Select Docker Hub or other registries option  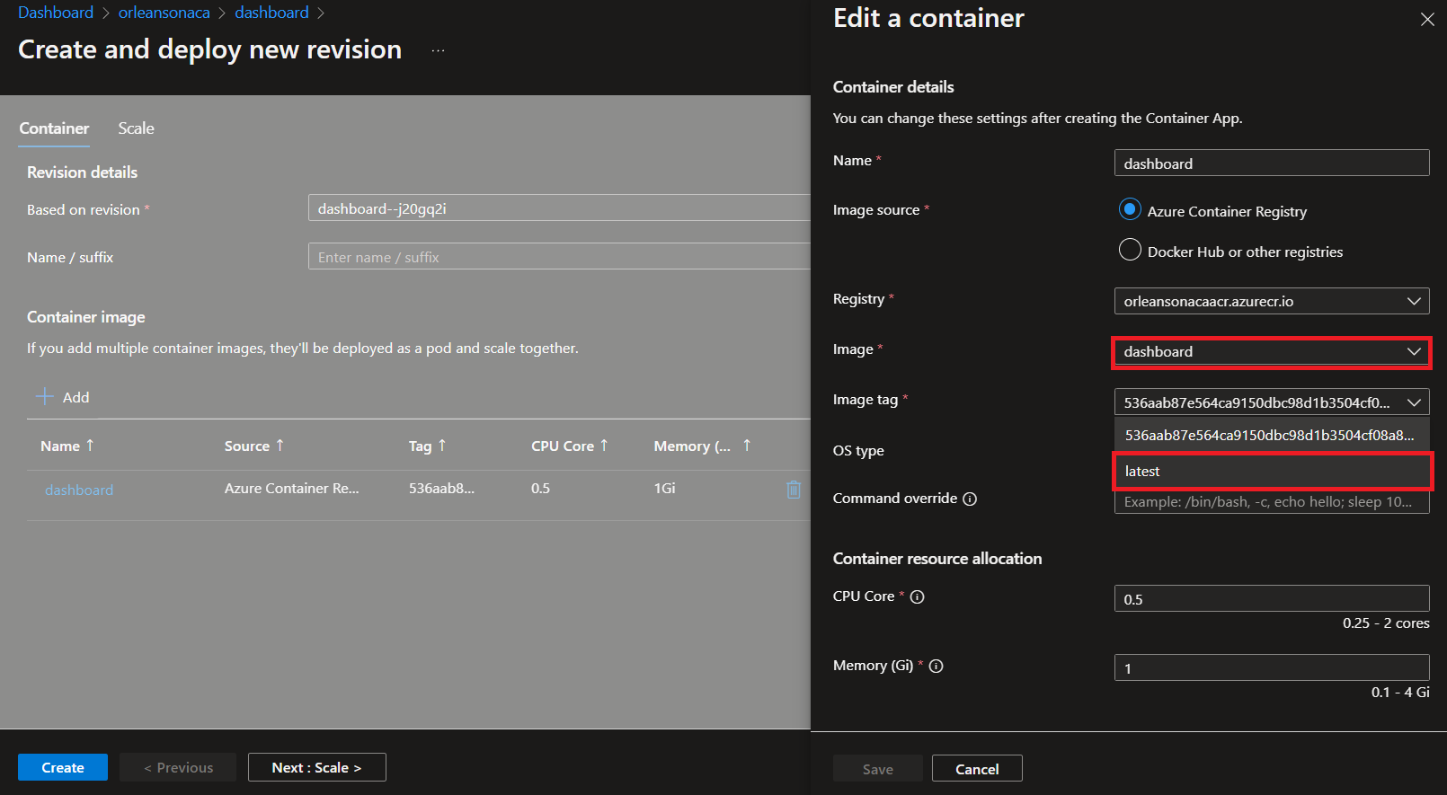pos(1130,250)
